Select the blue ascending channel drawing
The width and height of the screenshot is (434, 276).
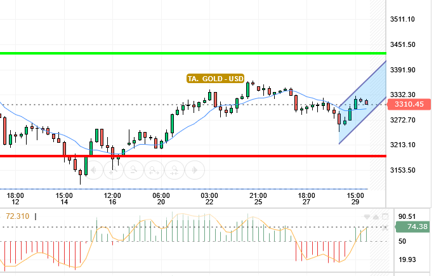pos(362,102)
